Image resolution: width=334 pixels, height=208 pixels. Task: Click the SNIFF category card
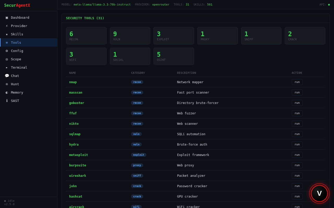261,36
